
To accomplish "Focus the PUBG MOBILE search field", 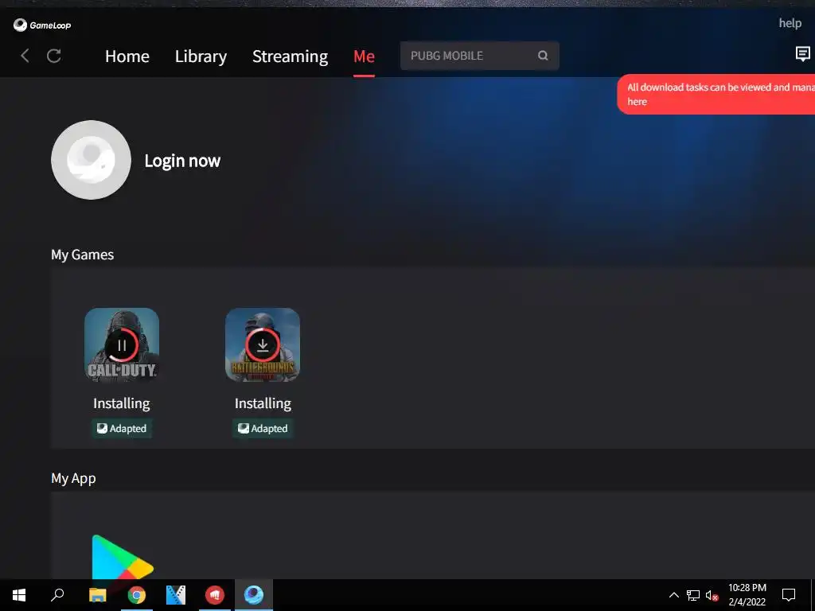I will pyautogui.click(x=479, y=56).
